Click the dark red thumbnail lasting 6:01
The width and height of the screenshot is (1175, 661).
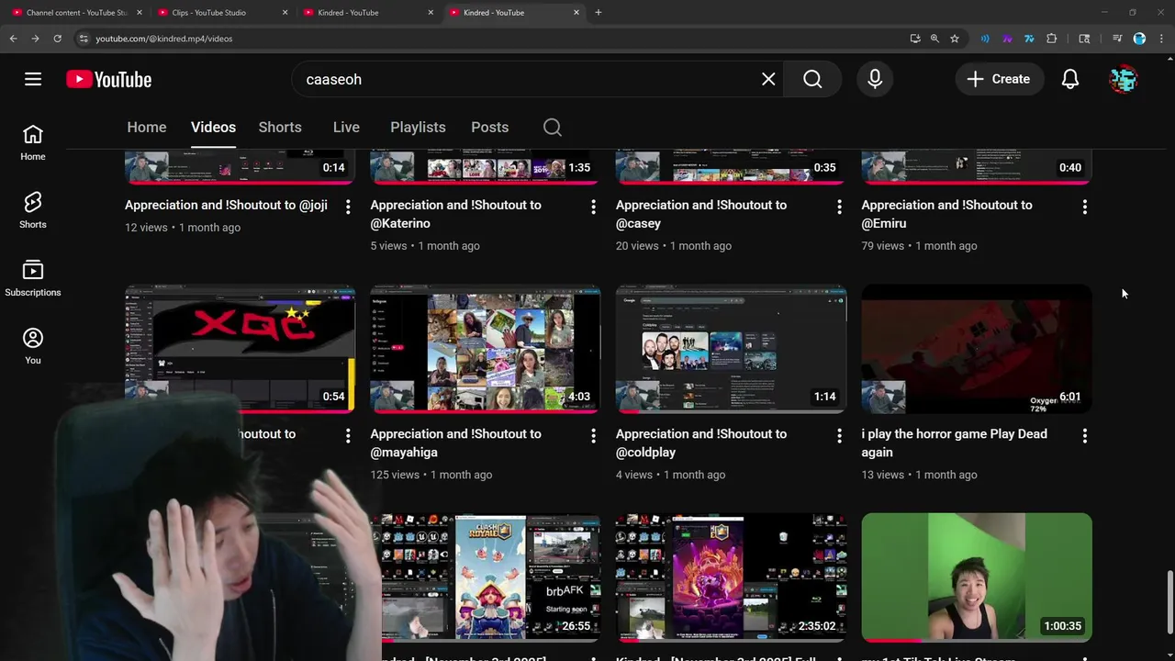(x=977, y=349)
